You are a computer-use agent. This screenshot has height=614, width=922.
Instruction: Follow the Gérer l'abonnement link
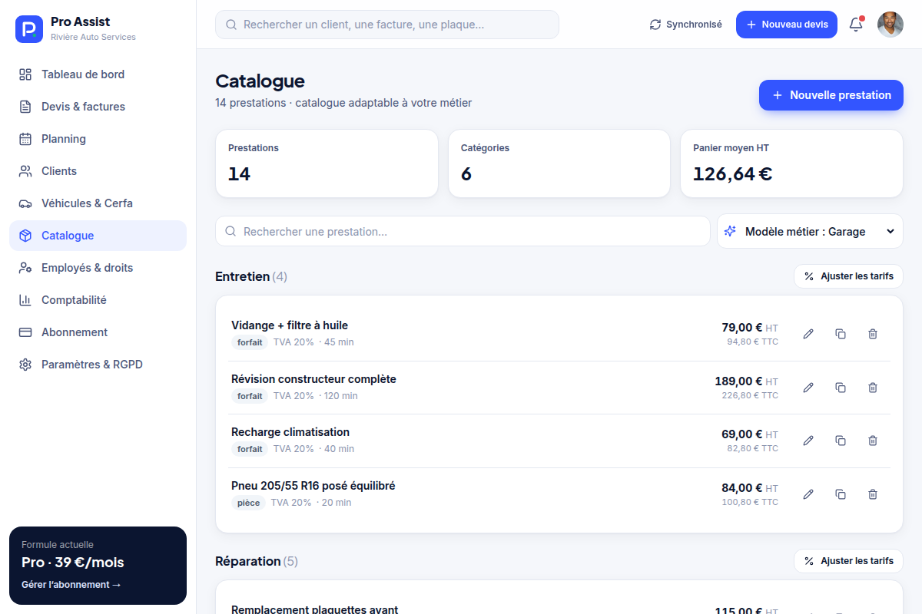[71, 585]
